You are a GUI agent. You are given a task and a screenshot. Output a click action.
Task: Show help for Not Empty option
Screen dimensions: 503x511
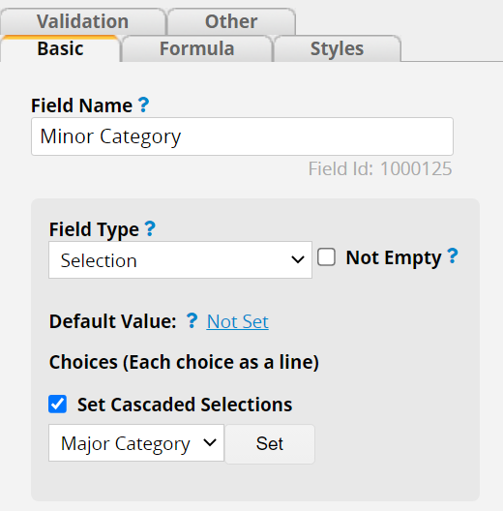coord(453,256)
